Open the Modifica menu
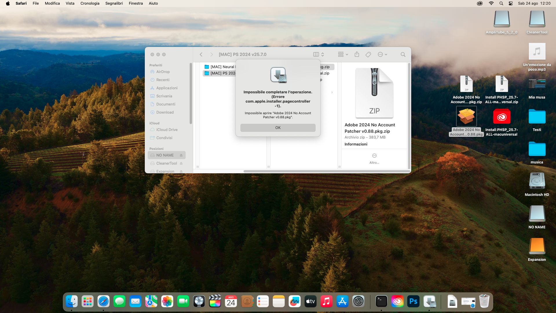Image resolution: width=556 pixels, height=313 pixels. [52, 3]
